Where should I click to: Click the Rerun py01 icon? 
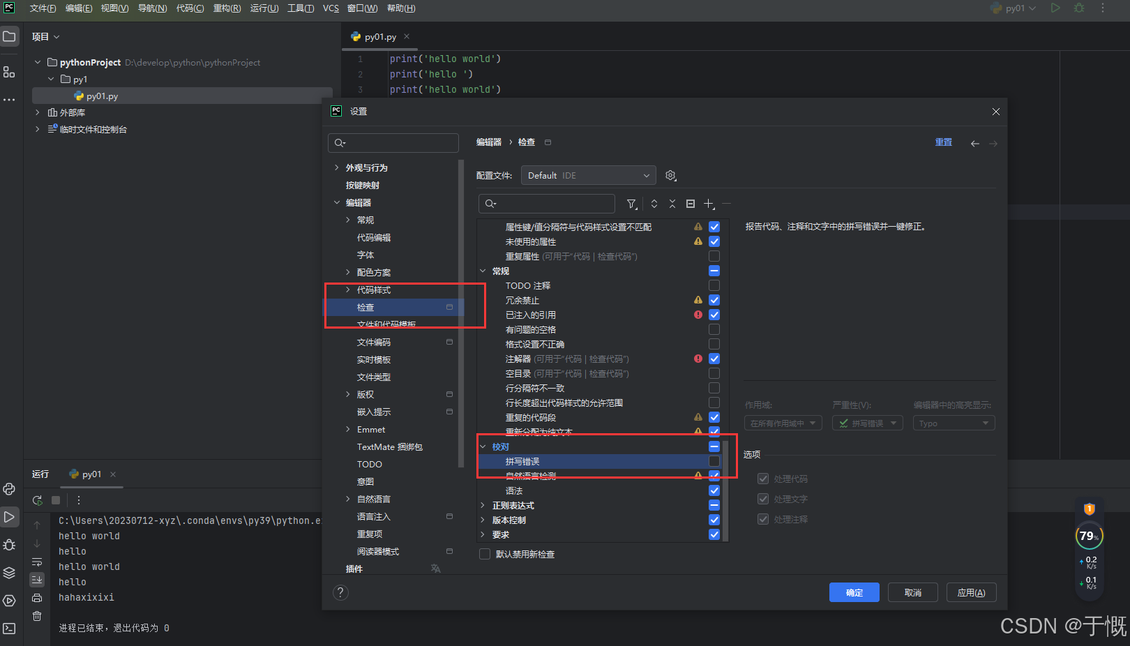tap(38, 500)
